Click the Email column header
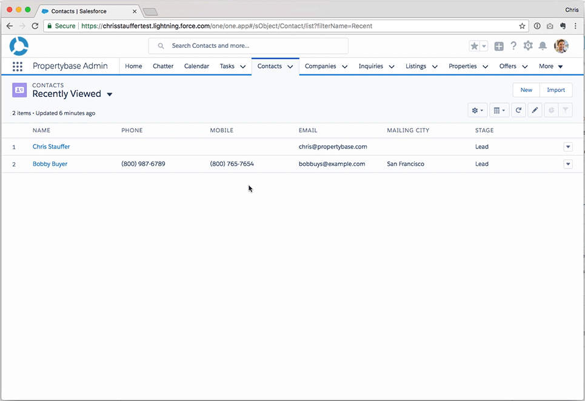The image size is (585, 401). [308, 130]
